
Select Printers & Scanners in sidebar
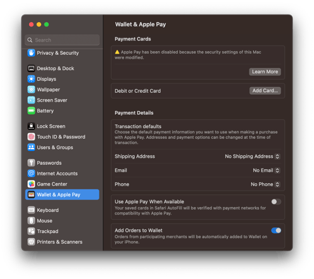click(x=62, y=242)
